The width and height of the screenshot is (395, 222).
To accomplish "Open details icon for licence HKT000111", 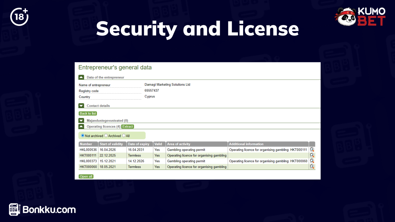I will (312, 155).
